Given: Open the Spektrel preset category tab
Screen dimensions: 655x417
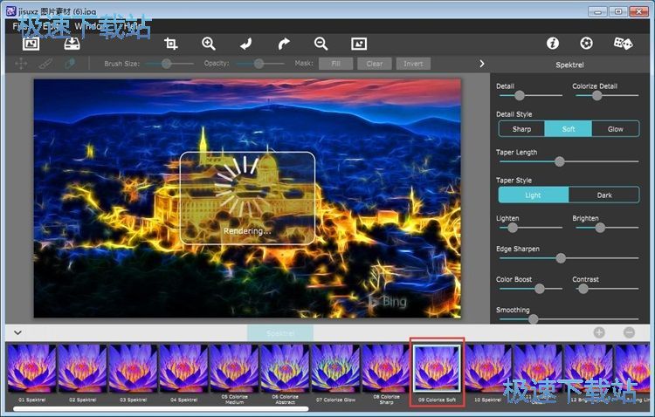Looking at the screenshot, I should coord(279,333).
